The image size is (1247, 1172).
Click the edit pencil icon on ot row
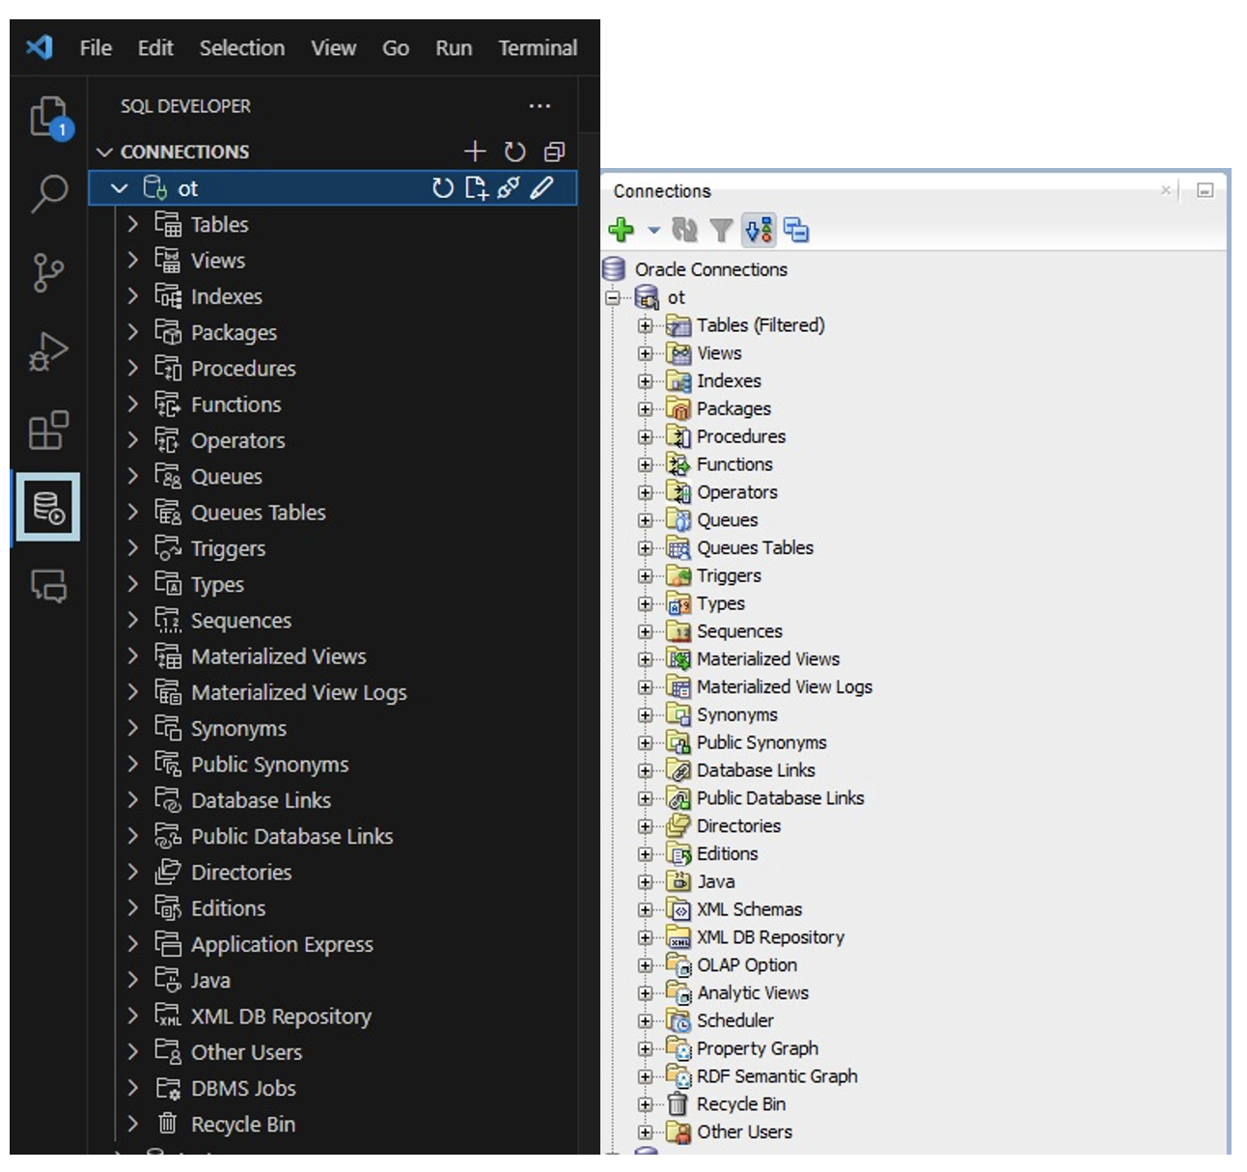[x=542, y=187]
